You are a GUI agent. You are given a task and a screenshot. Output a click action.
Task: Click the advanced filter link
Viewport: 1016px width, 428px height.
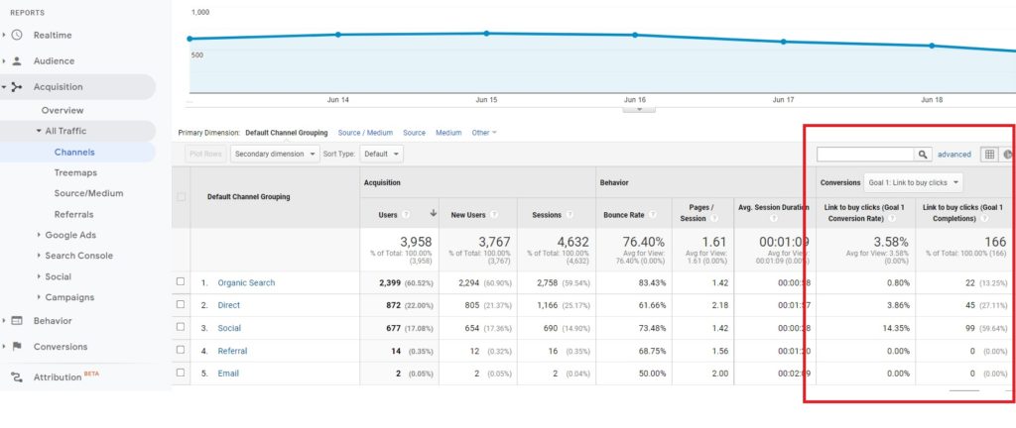pos(954,155)
